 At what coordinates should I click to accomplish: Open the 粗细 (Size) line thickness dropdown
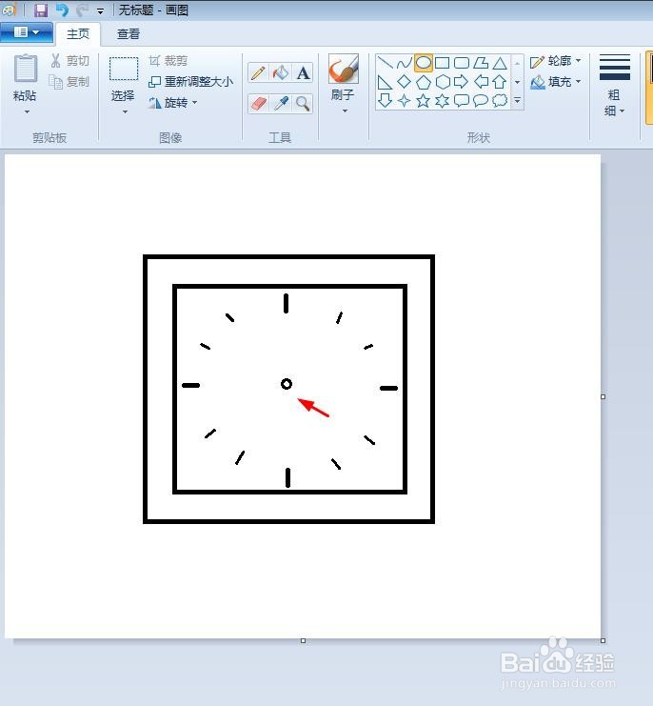tap(614, 86)
